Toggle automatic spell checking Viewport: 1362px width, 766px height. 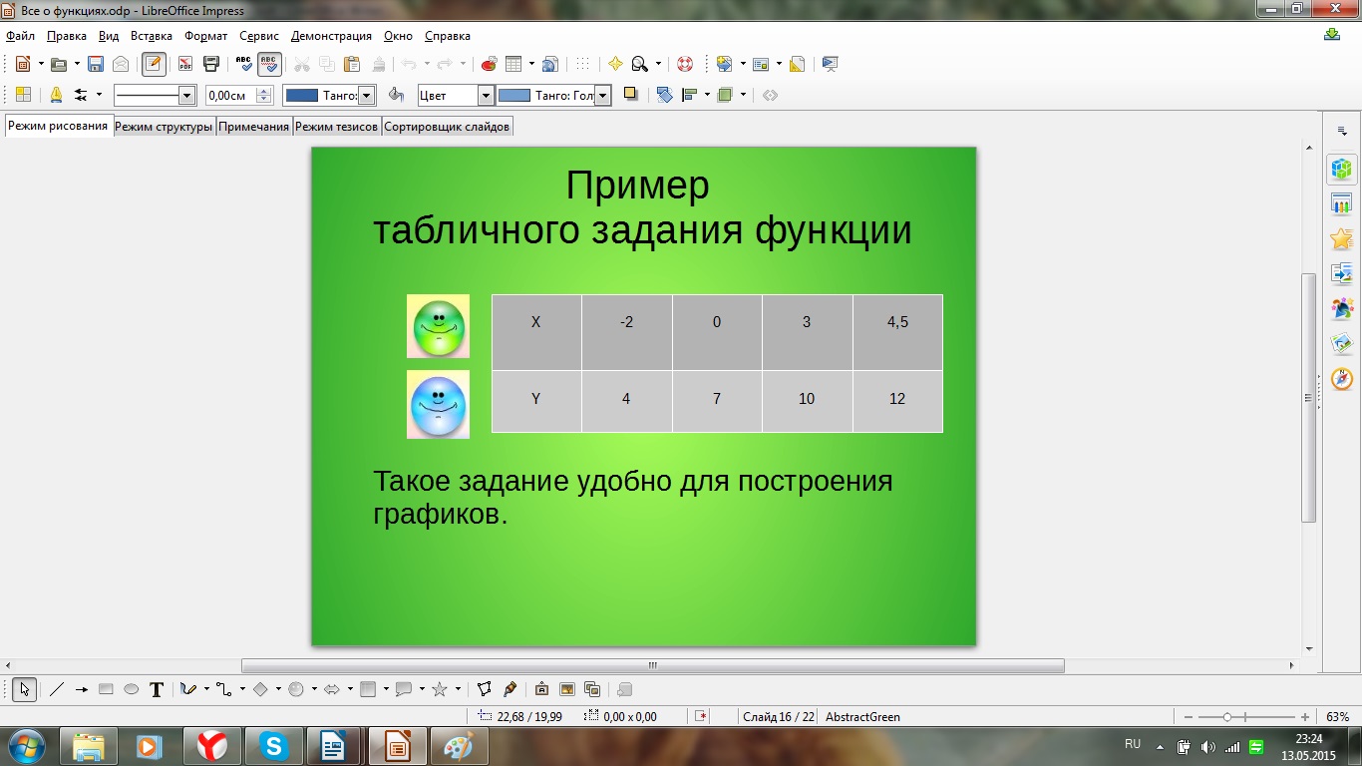click(269, 64)
